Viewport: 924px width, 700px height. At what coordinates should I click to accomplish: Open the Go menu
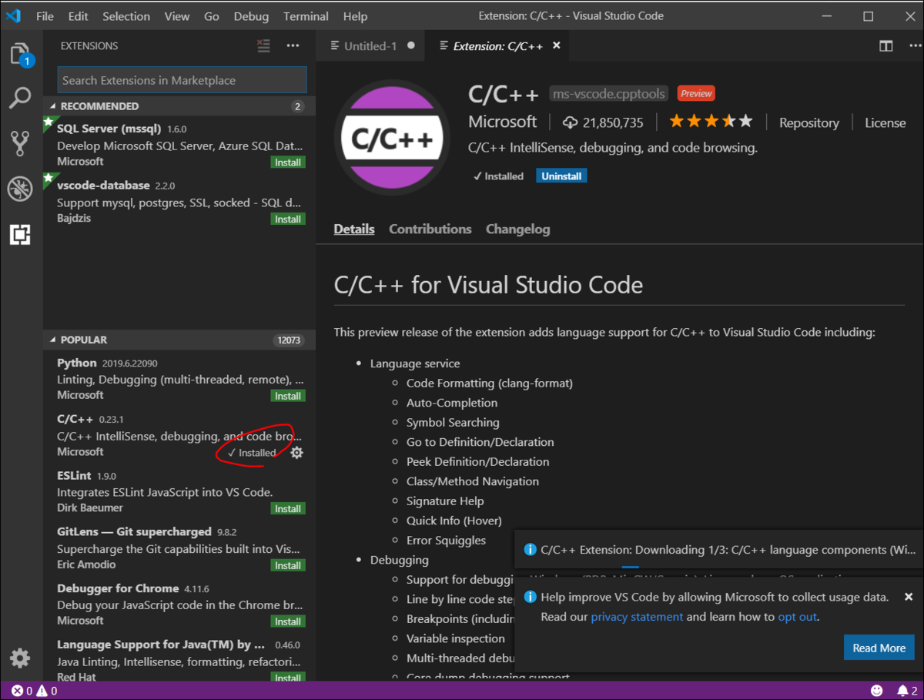212,15
